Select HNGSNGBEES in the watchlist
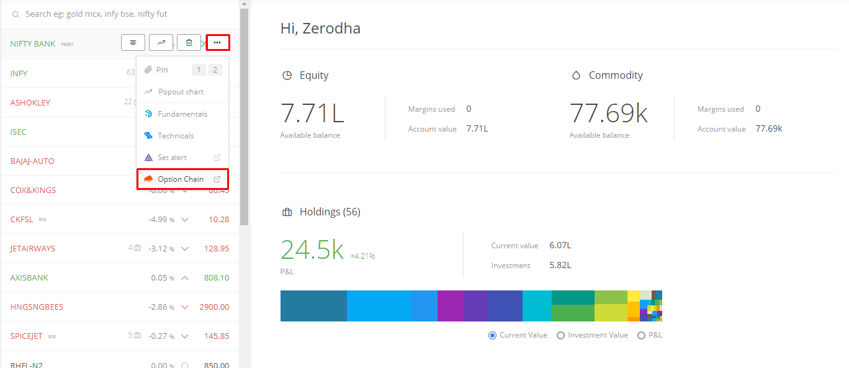Screen dimensions: 849x368 pyautogui.click(x=37, y=307)
